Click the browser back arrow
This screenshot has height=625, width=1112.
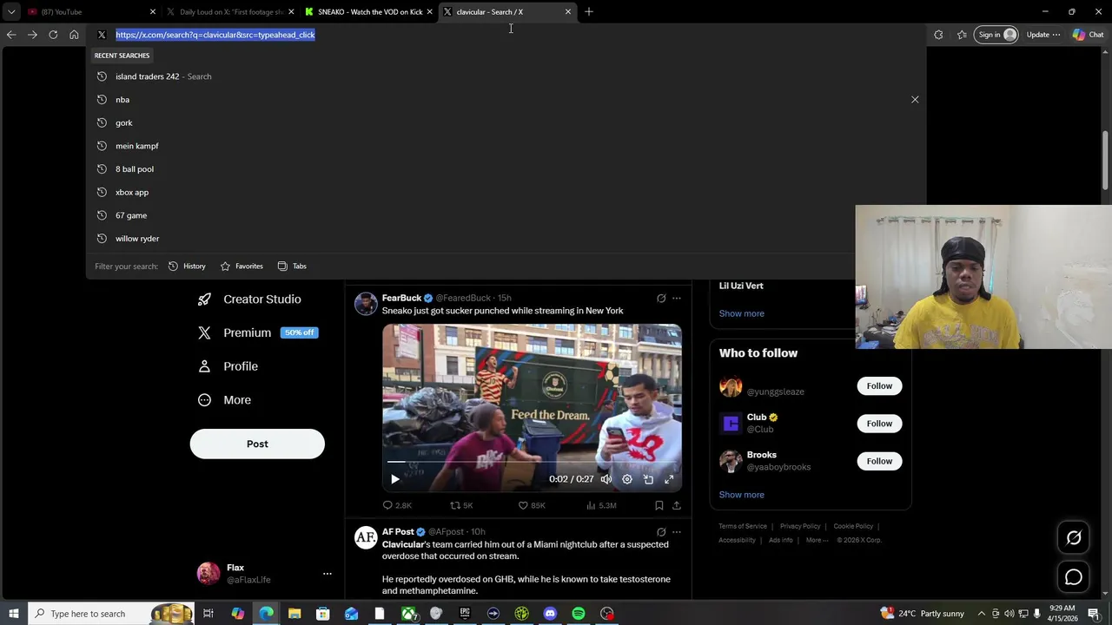coord(11,35)
